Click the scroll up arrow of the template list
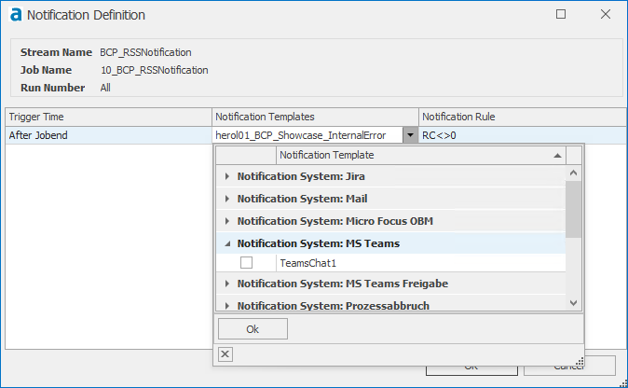This screenshot has width=628, height=388. point(574,173)
